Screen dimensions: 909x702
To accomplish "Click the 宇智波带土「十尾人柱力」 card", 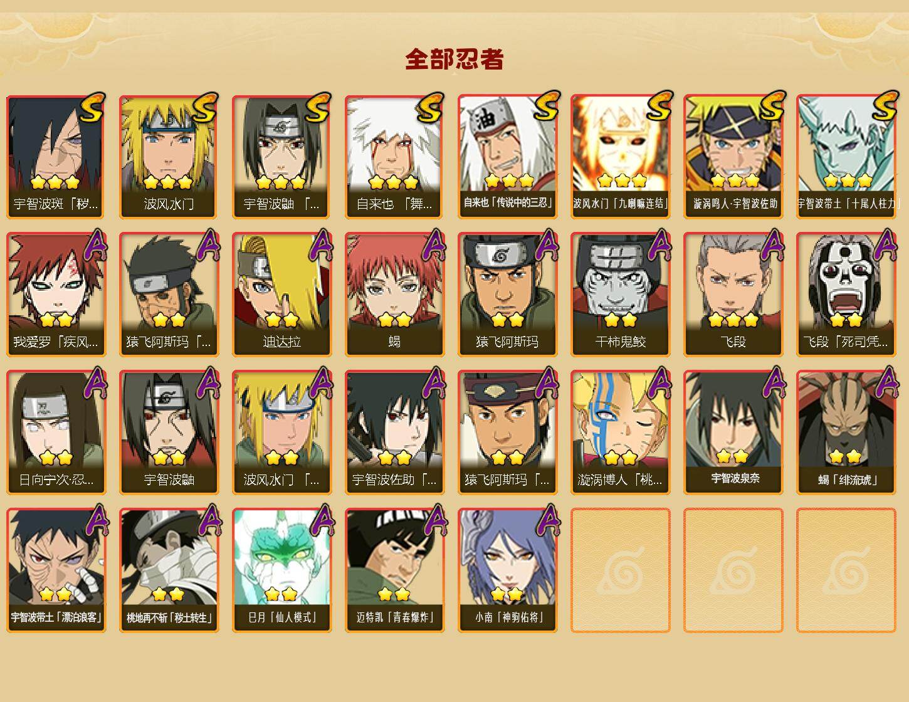I will [846, 157].
